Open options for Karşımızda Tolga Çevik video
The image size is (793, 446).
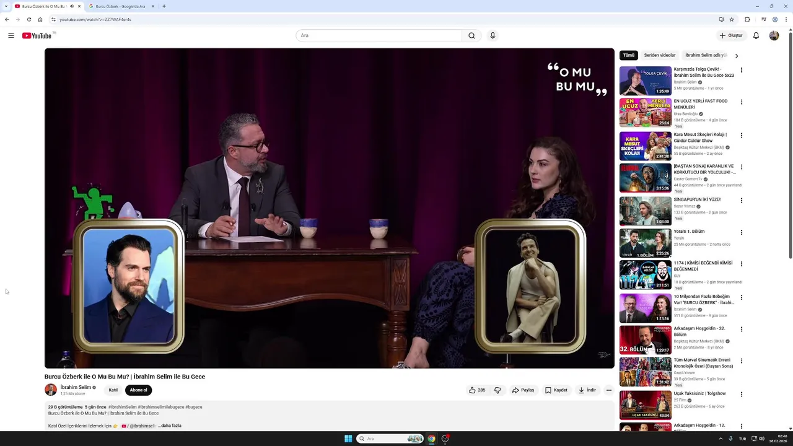742,70
